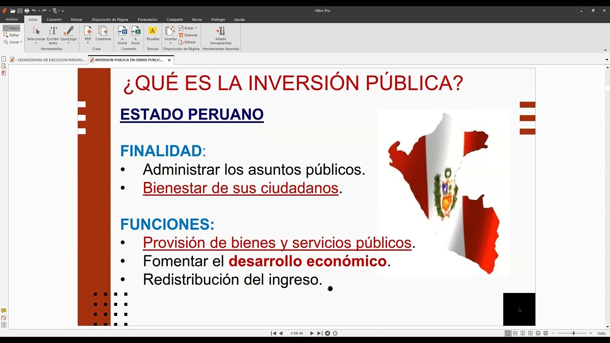Screen dimensions: 610x343
Task: Select facing pages view mode
Action: pos(523,333)
